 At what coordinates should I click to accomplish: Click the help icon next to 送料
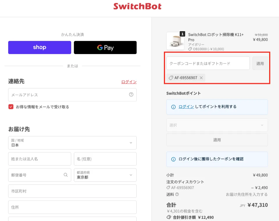(177, 194)
